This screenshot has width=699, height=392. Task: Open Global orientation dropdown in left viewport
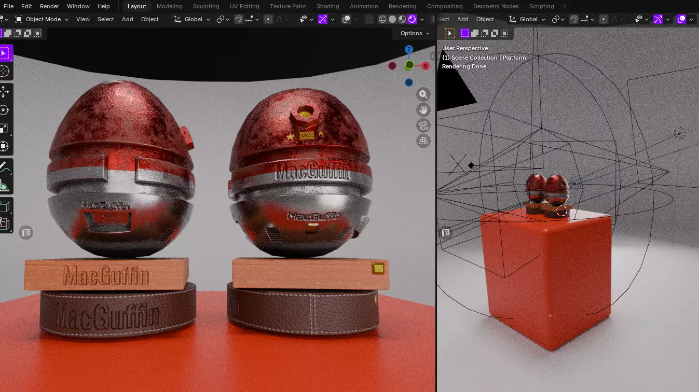click(x=192, y=19)
